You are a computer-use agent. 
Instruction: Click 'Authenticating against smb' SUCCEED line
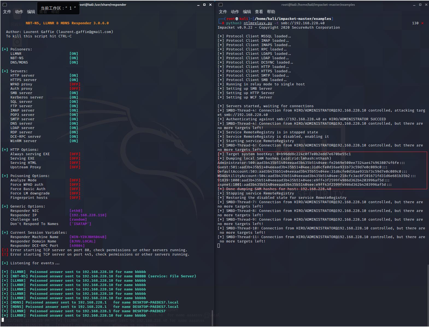click(x=302, y=119)
